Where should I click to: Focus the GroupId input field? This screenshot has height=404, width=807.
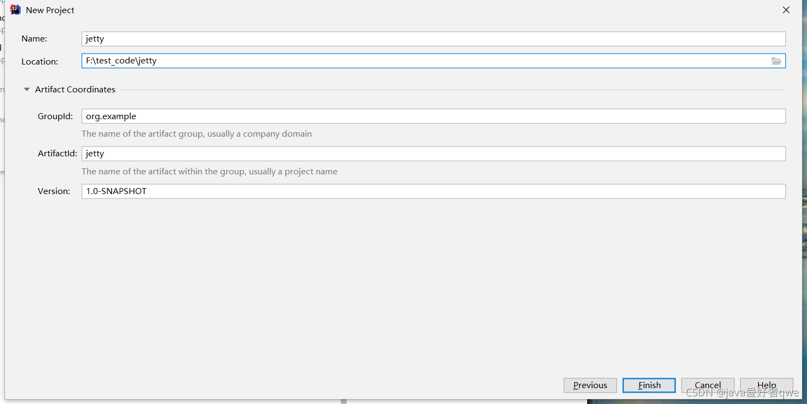[x=433, y=116]
